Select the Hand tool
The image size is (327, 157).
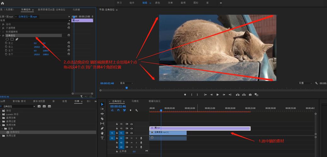102,133
